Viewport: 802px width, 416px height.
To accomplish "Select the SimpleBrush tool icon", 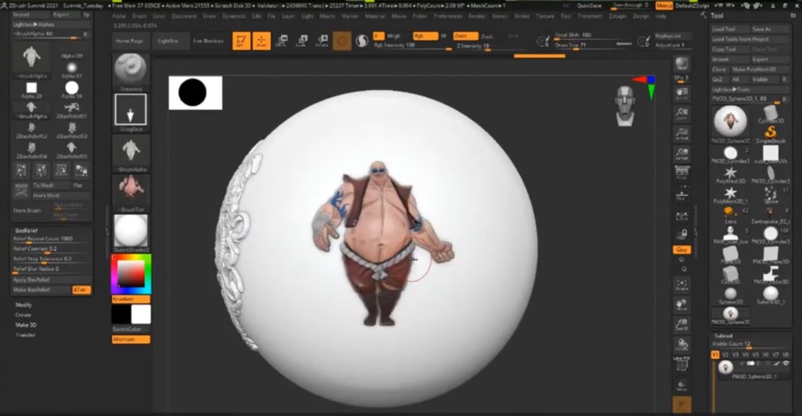I will 771,132.
